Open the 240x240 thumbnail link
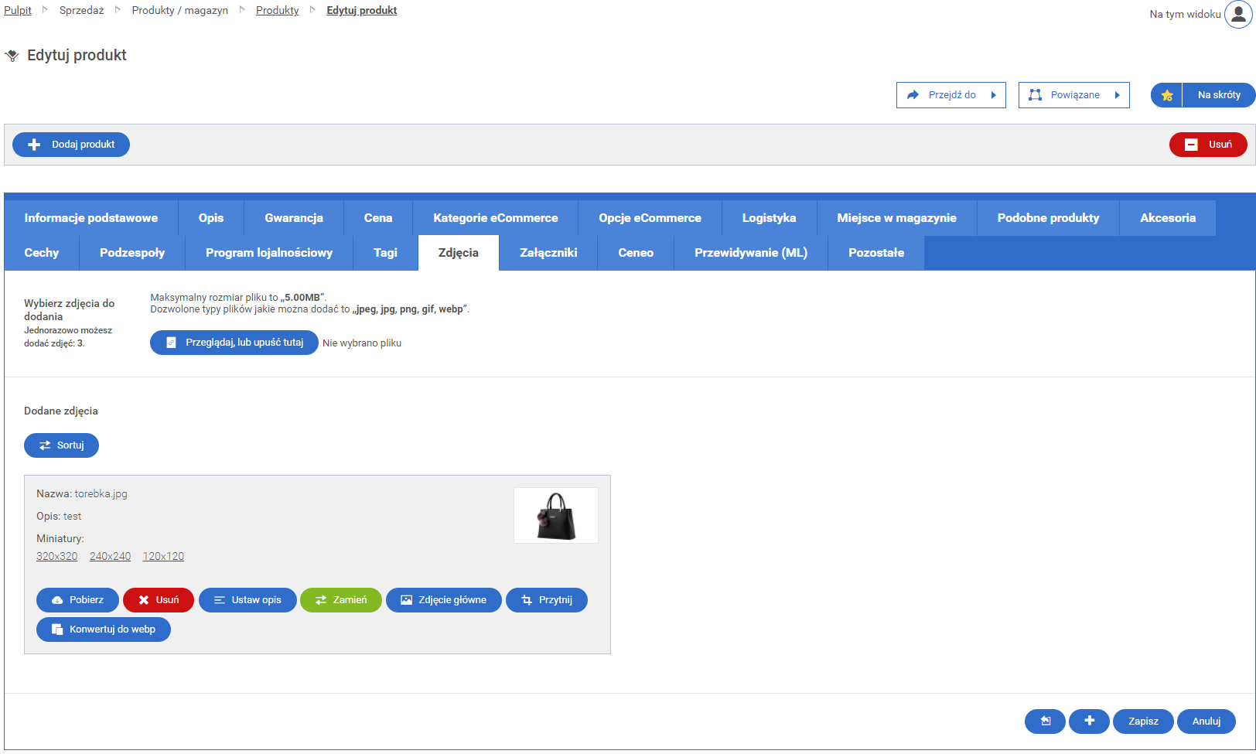Viewport: 1256px width, 754px height. (x=110, y=556)
